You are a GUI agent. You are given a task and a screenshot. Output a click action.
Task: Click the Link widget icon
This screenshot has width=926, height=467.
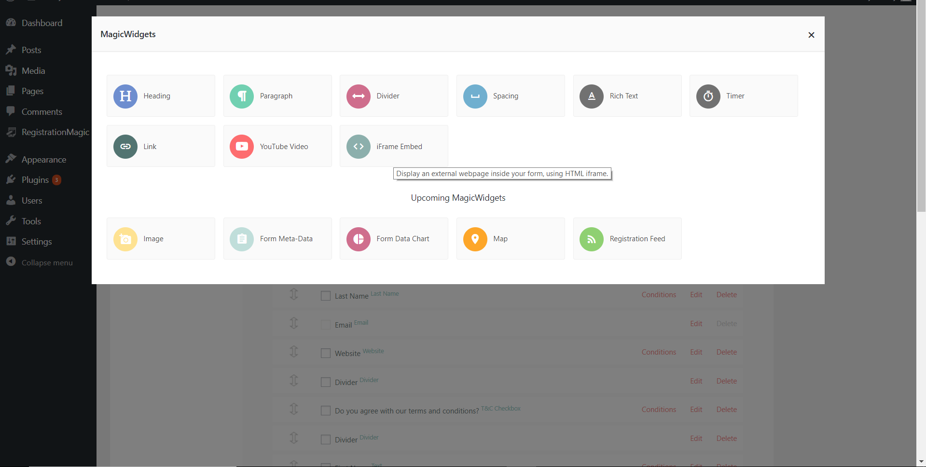125,147
